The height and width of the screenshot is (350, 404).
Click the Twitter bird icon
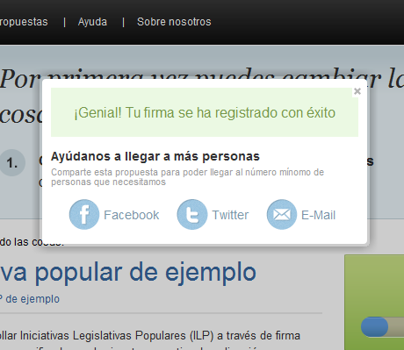192,214
